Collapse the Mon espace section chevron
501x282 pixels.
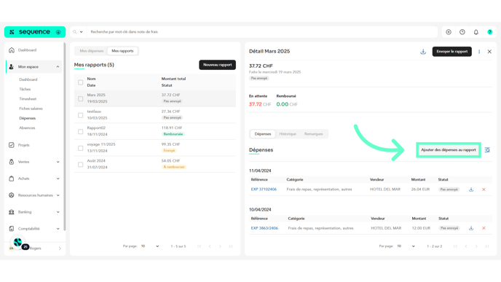point(58,66)
